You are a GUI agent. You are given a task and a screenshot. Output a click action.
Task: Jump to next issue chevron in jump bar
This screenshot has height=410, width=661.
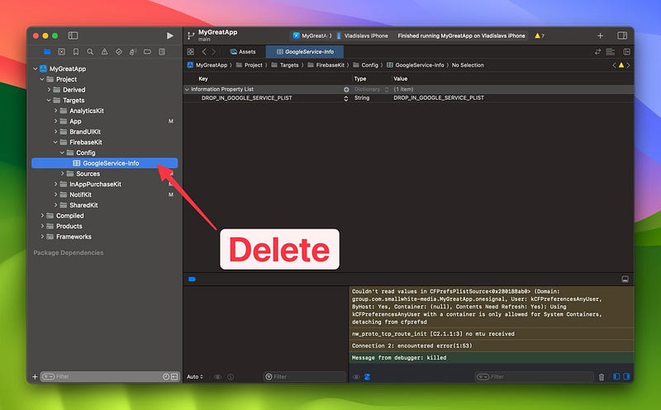point(628,65)
